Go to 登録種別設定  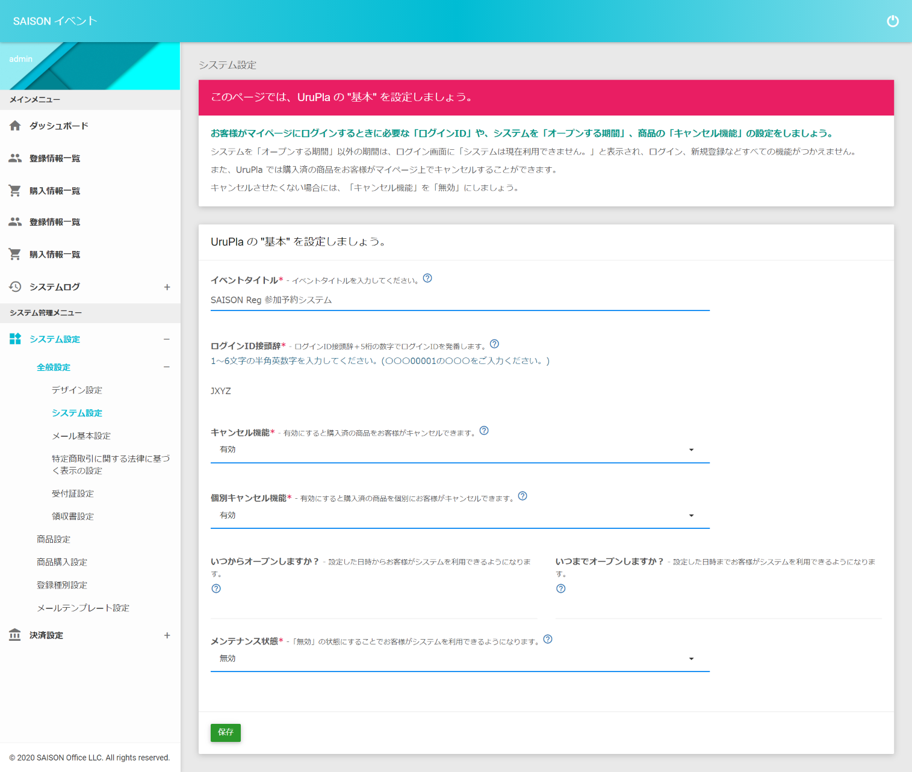pyautogui.click(x=62, y=585)
